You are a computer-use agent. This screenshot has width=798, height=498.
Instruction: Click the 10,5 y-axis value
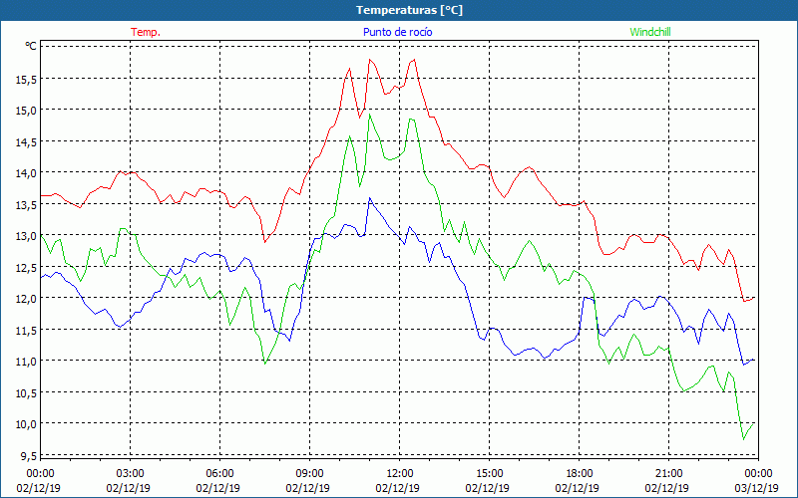click(x=26, y=393)
